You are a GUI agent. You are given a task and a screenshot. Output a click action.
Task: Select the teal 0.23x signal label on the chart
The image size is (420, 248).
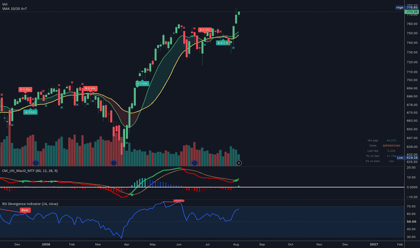[223, 43]
